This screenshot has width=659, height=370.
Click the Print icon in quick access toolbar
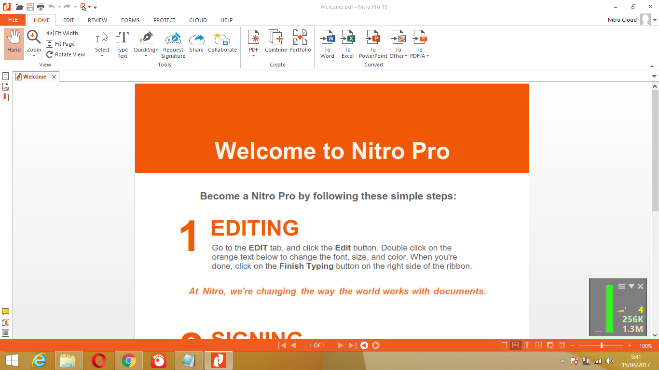41,7
